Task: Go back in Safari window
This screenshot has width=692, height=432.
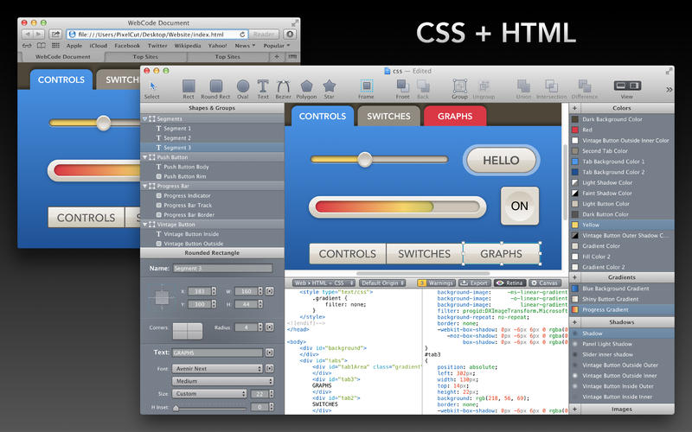Action: click(28, 34)
